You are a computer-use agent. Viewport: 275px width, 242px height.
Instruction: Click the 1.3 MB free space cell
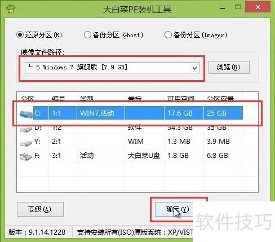pyautogui.click(x=179, y=142)
